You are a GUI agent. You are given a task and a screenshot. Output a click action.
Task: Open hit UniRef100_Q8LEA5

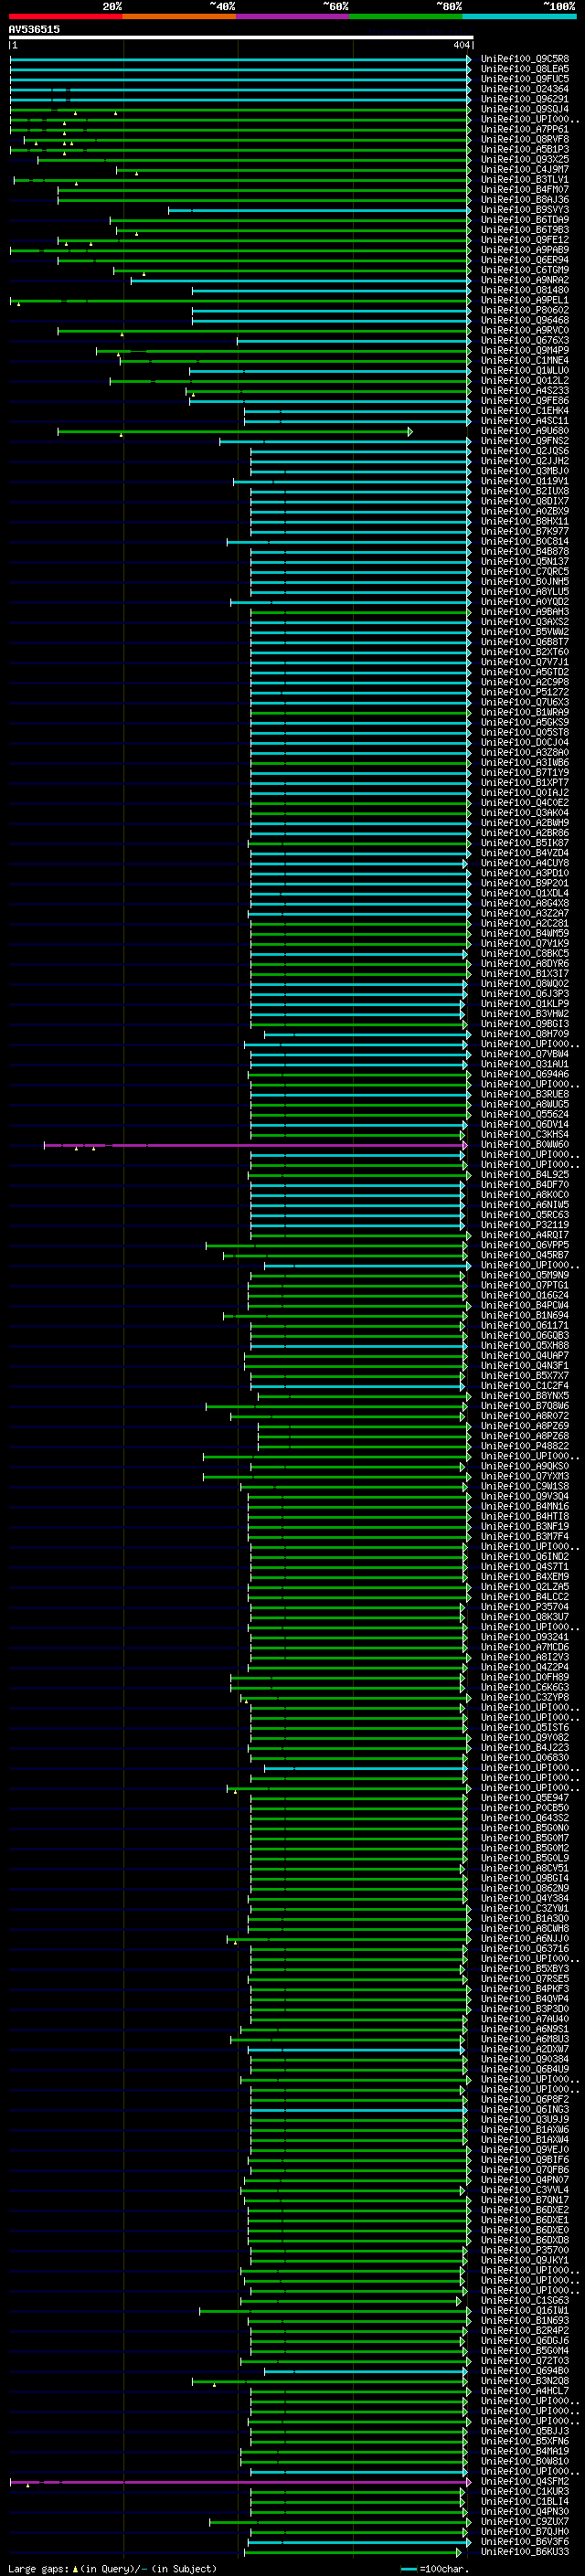525,69
